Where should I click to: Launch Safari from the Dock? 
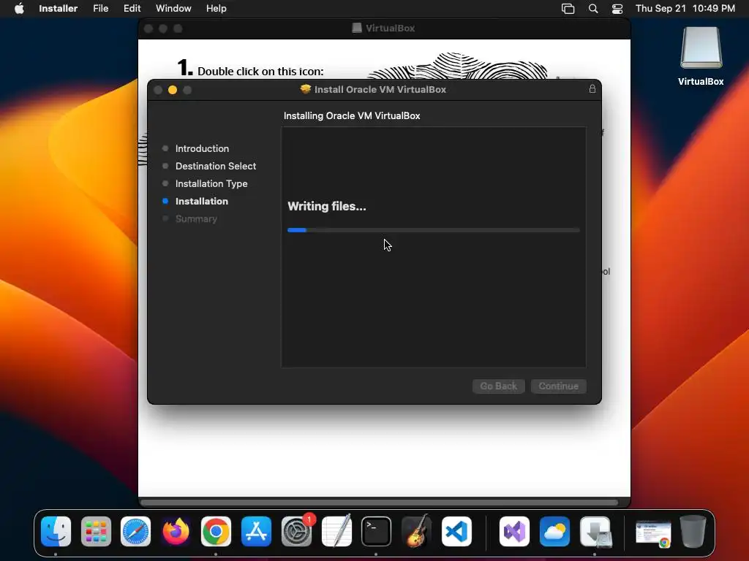pyautogui.click(x=135, y=531)
